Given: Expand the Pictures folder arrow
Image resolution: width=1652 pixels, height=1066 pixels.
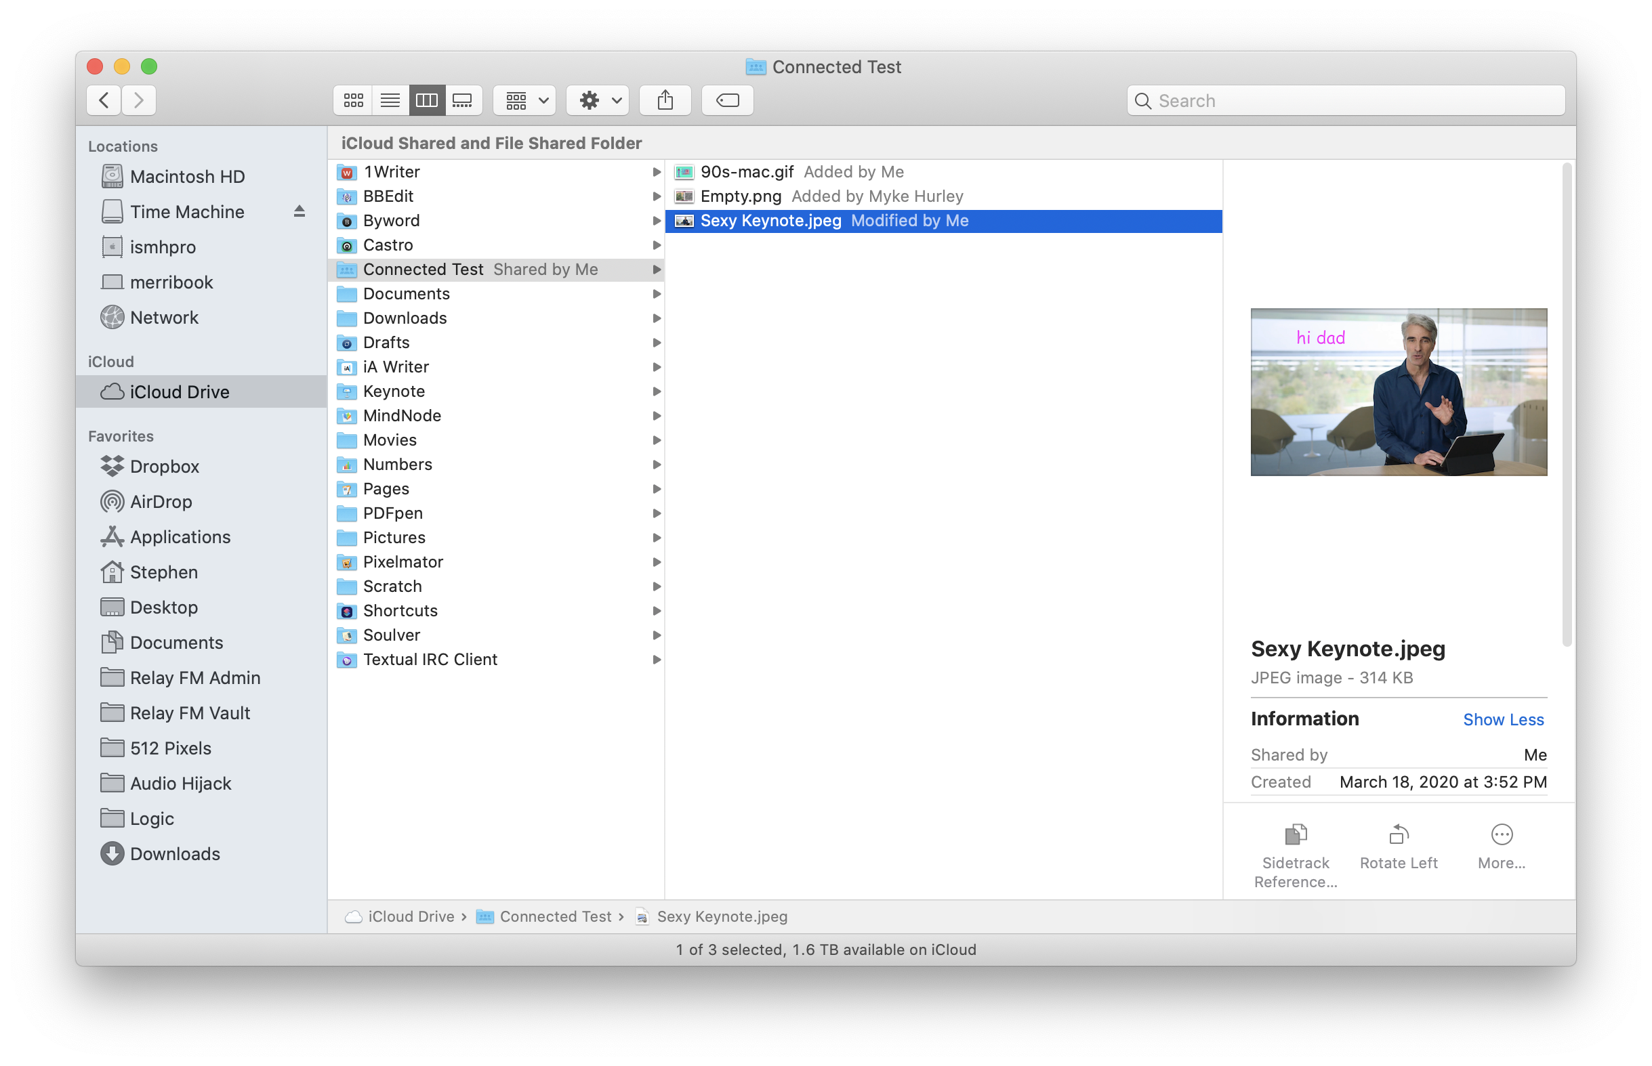Looking at the screenshot, I should tap(654, 536).
